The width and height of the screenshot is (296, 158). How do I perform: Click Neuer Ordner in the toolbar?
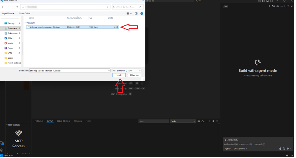click(x=25, y=13)
